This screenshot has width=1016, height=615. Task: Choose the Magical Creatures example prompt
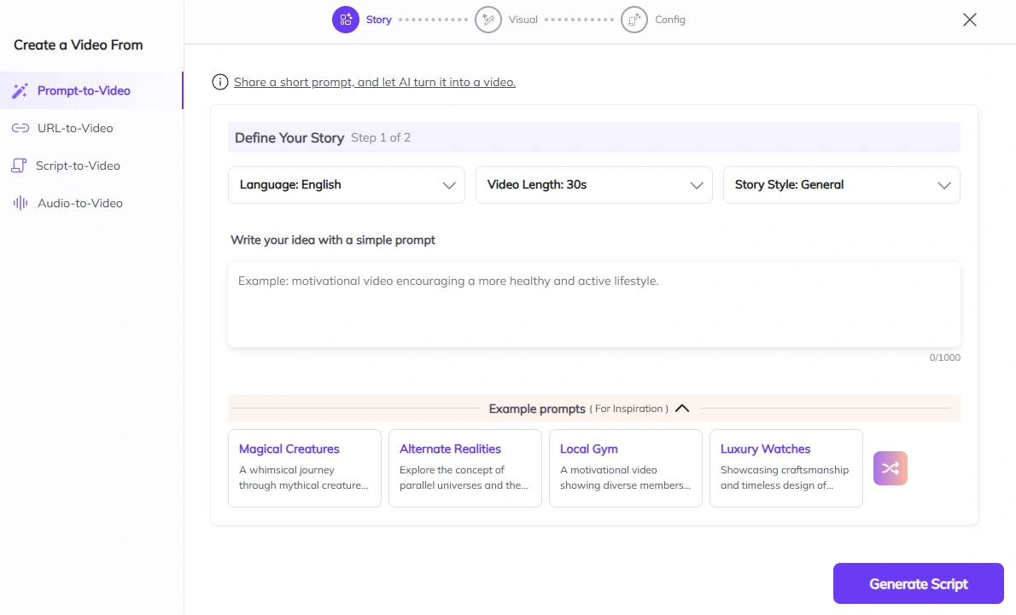point(305,468)
